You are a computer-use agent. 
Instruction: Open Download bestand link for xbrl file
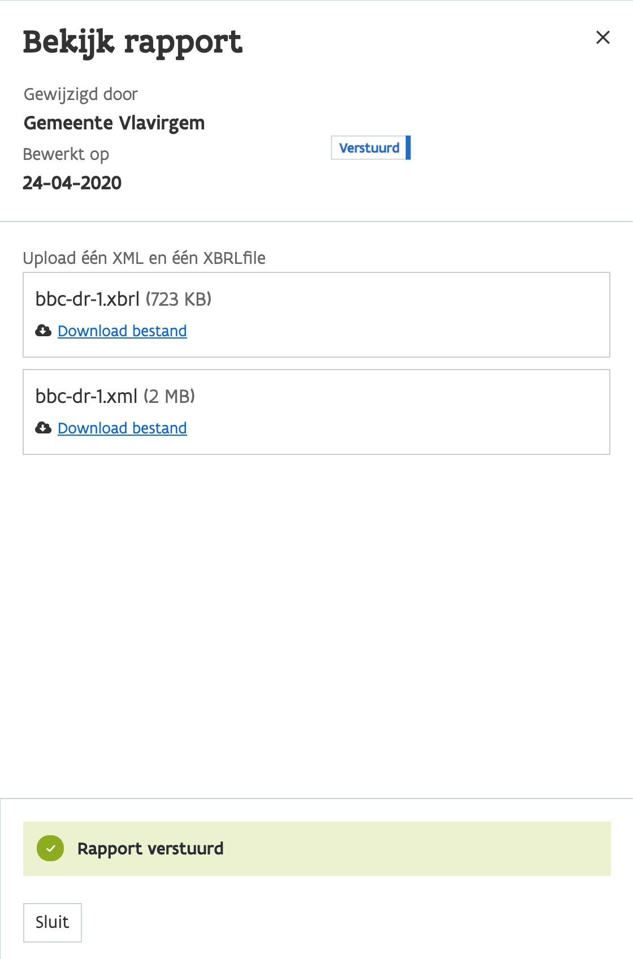122,331
